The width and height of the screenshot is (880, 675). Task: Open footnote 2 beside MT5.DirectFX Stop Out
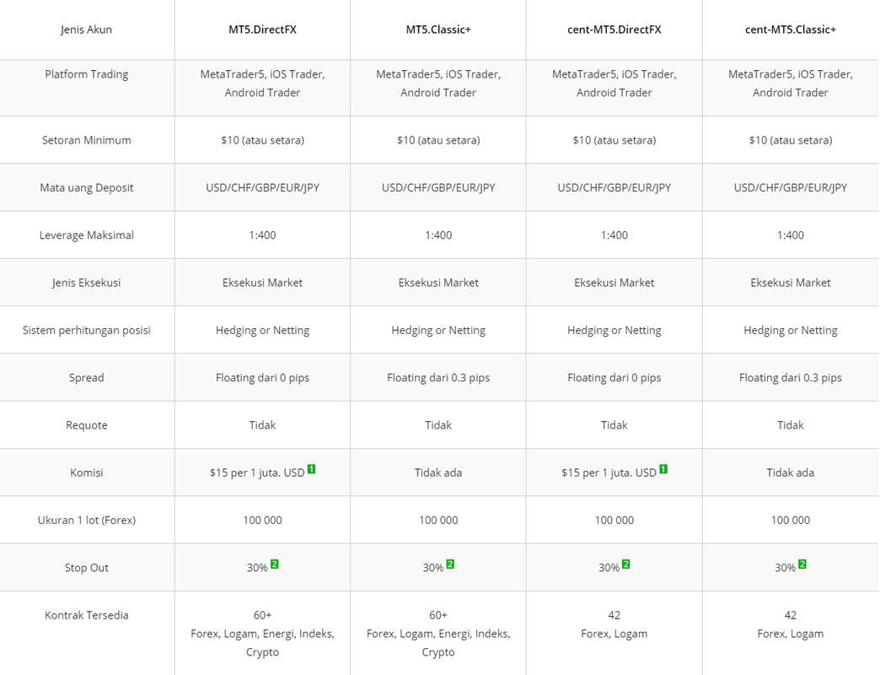pyautogui.click(x=275, y=564)
